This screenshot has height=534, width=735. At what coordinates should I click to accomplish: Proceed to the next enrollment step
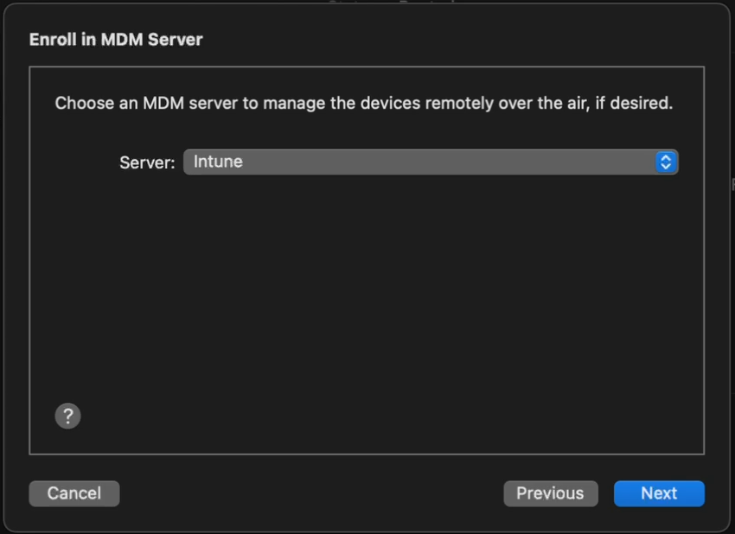[x=659, y=493]
